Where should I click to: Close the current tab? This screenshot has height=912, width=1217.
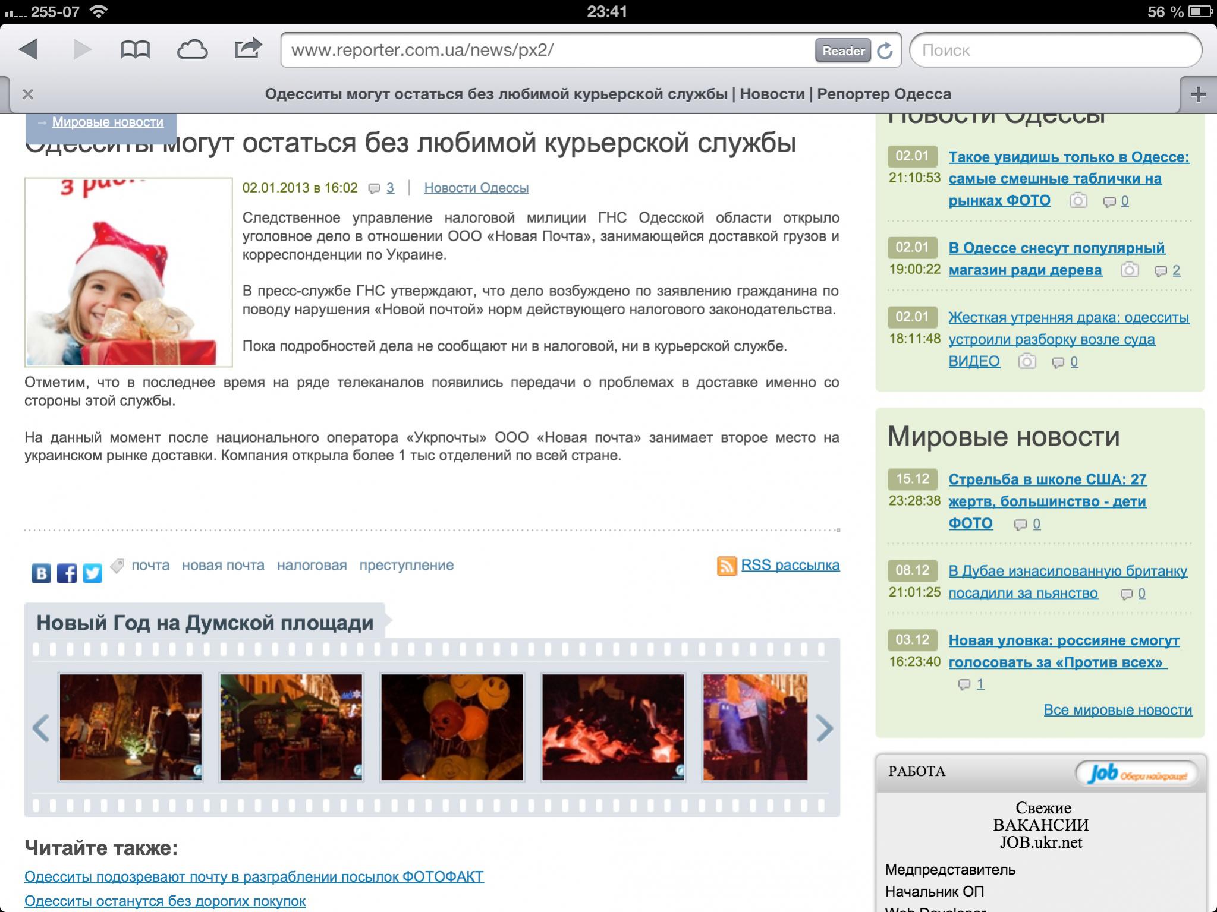(27, 94)
